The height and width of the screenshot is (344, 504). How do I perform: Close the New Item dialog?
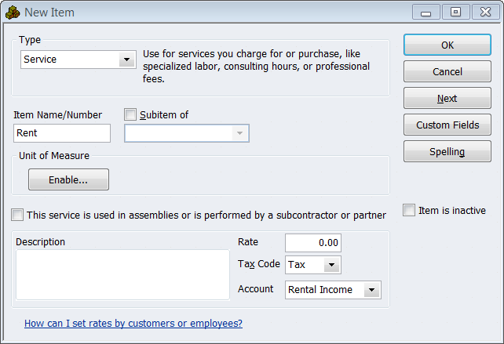(x=484, y=12)
